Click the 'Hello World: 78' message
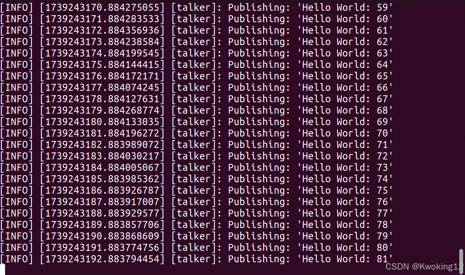This screenshot has width=465, height=275. 345,225
